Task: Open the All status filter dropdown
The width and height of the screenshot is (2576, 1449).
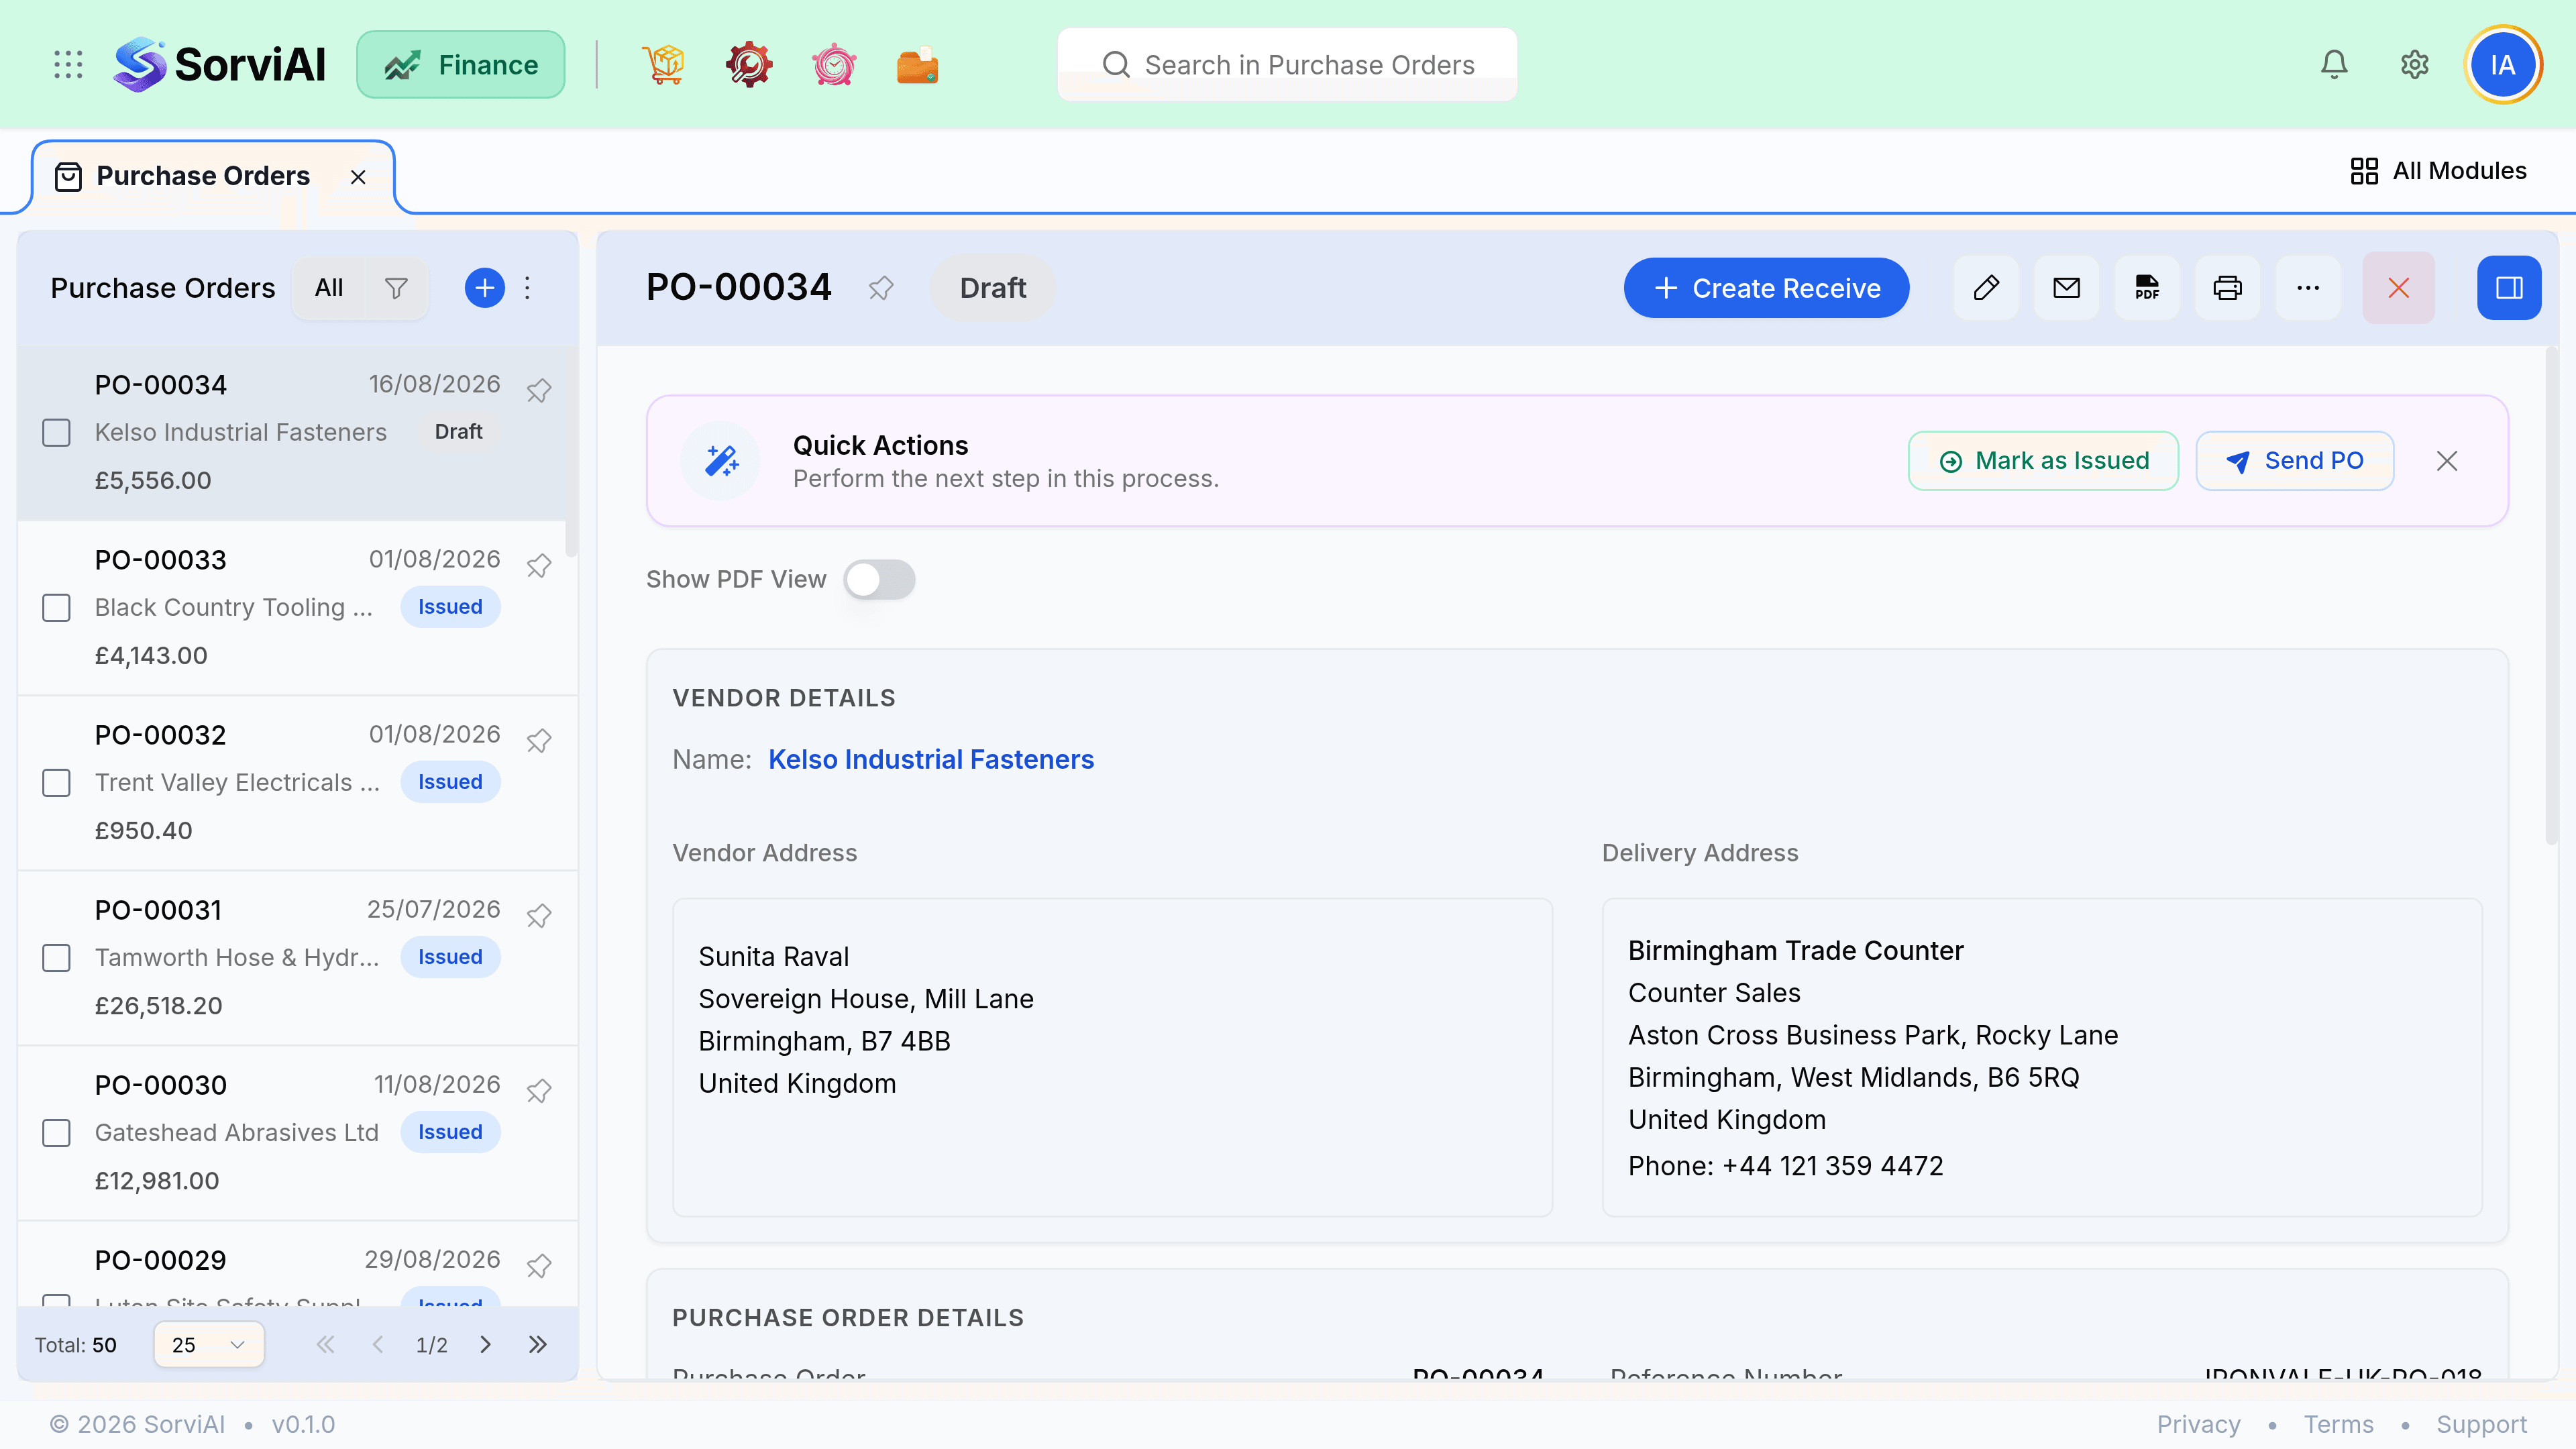Action: pyautogui.click(x=329, y=288)
